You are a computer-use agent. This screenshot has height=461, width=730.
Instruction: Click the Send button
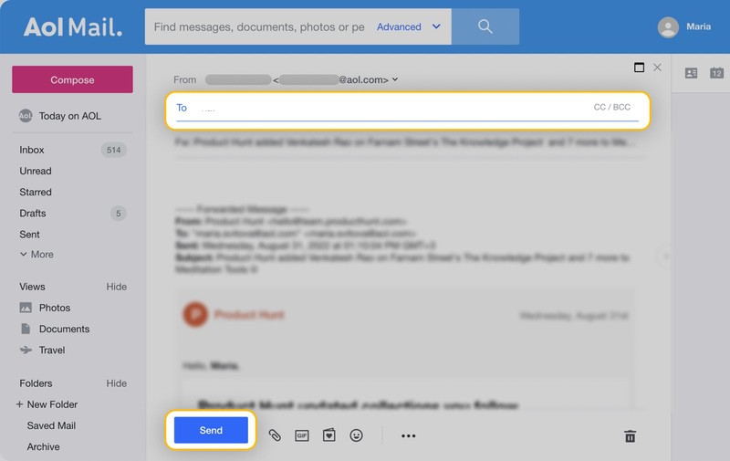point(211,430)
